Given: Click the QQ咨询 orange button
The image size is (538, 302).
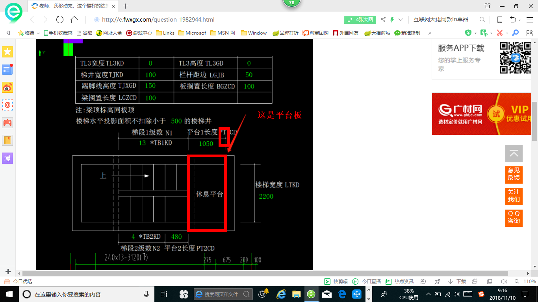Looking at the screenshot, I should point(514,217).
